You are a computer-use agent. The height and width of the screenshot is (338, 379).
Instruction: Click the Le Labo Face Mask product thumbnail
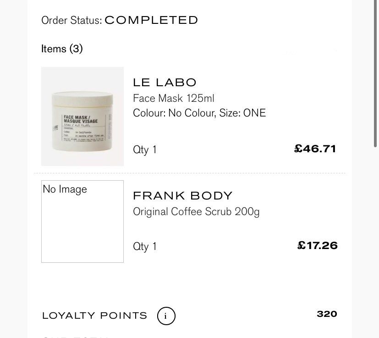point(82,116)
